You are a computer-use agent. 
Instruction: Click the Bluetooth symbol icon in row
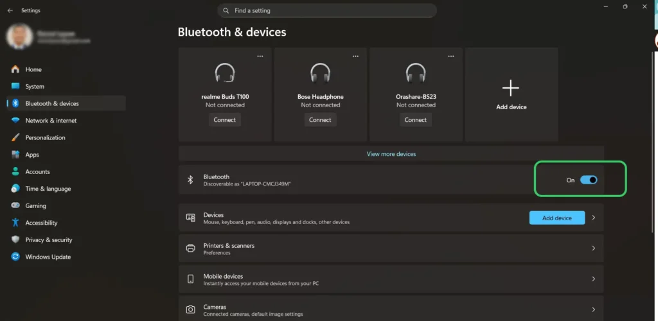click(190, 180)
